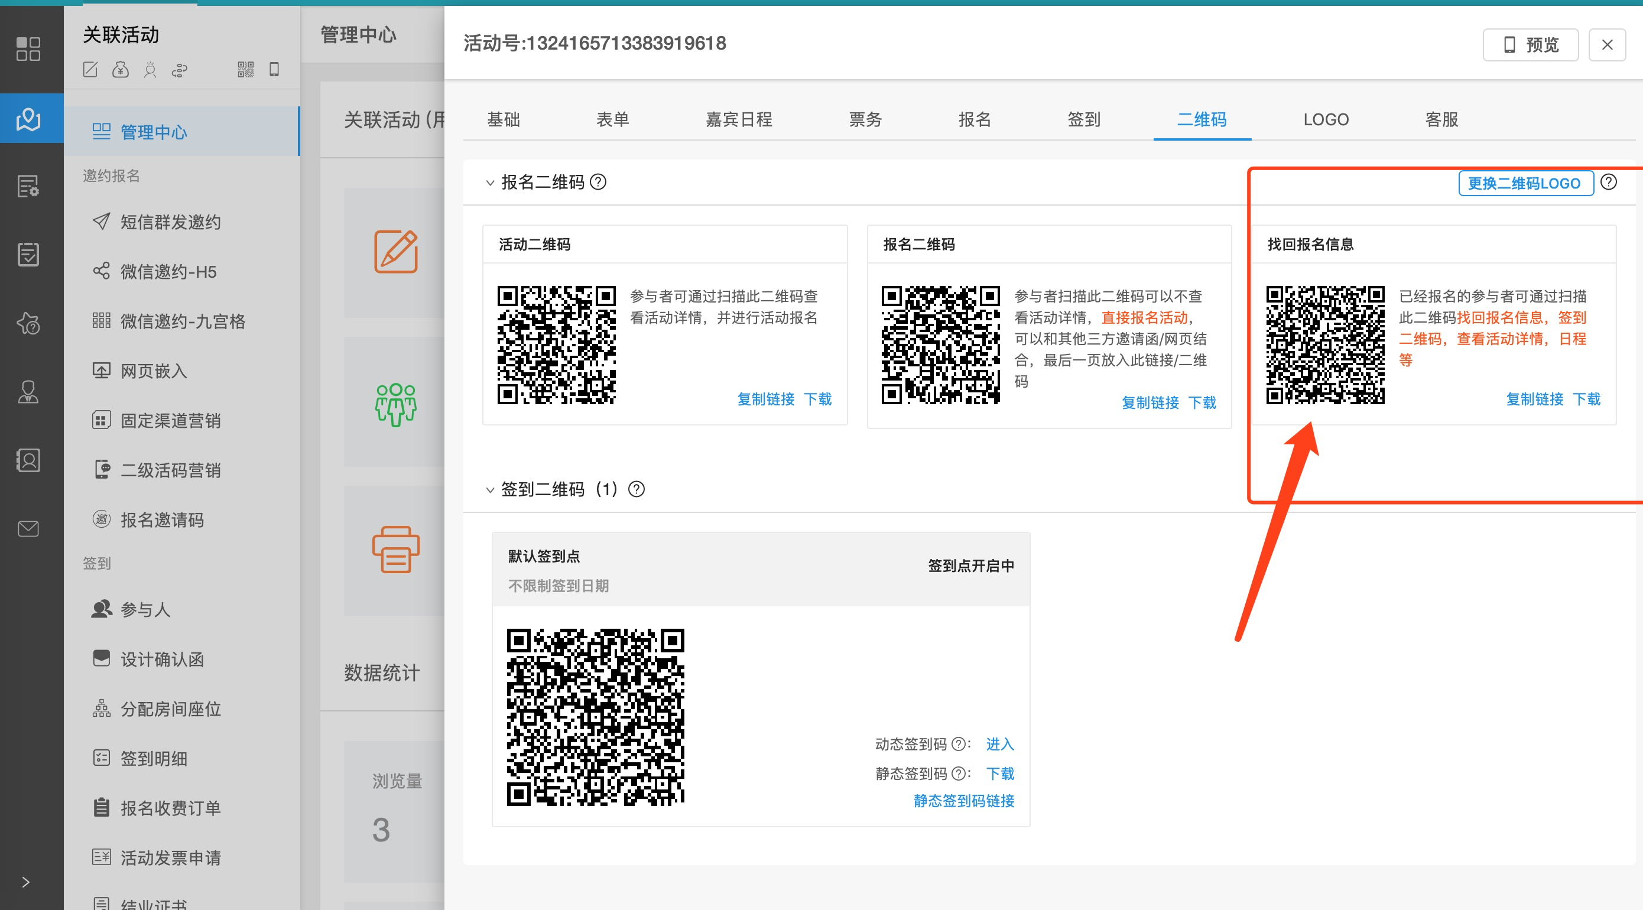Click the money bag icon under 关联活动
The width and height of the screenshot is (1643, 910).
point(121,70)
